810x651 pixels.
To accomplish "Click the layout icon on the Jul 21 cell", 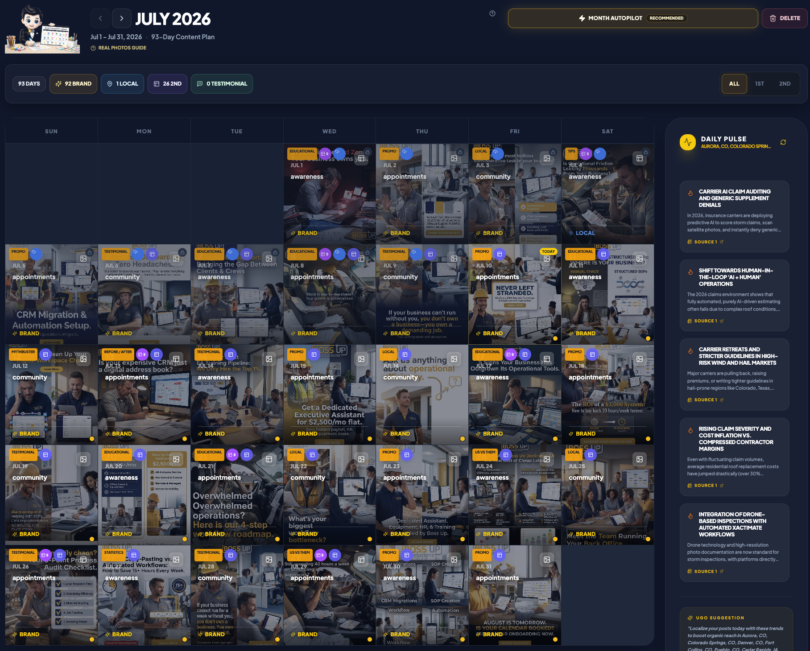I will click(269, 459).
